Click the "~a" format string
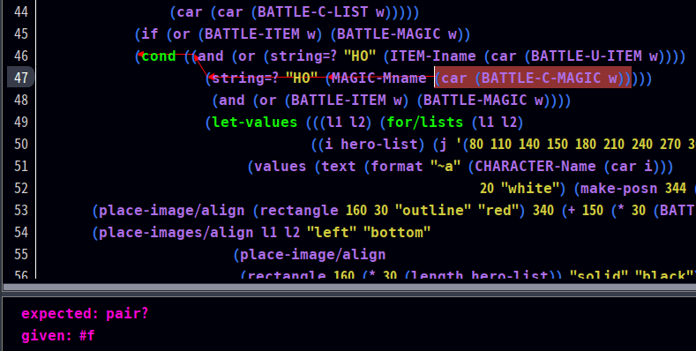This screenshot has height=351, width=696. click(446, 167)
